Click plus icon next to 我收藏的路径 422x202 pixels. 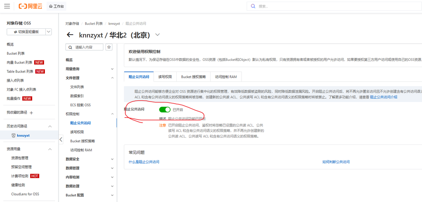click(x=31, y=113)
